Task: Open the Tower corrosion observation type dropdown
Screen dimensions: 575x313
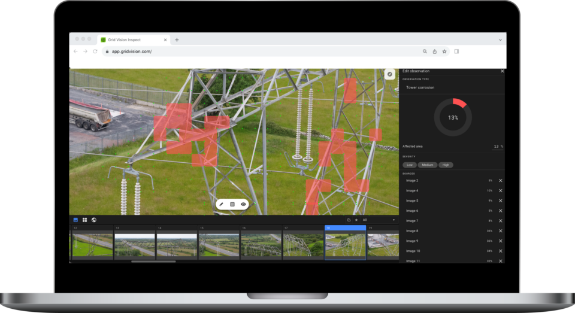Action: (452, 87)
